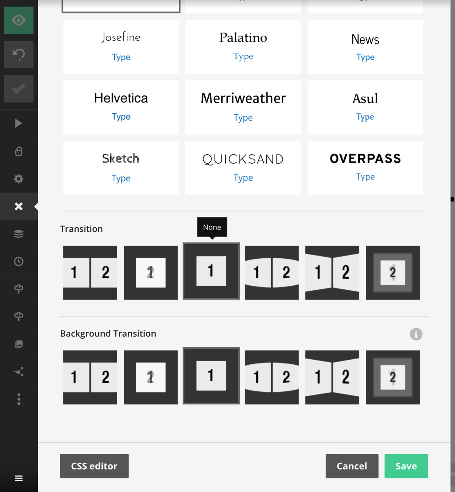Click the Type link under Overpass
The height and width of the screenshot is (492, 455).
(365, 177)
